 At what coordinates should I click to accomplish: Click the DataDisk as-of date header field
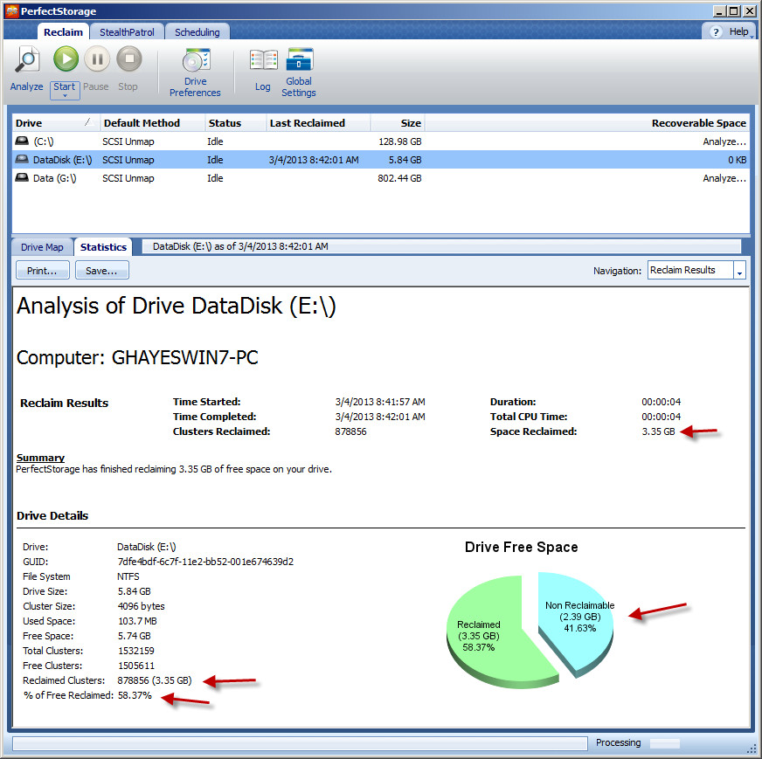(x=441, y=246)
